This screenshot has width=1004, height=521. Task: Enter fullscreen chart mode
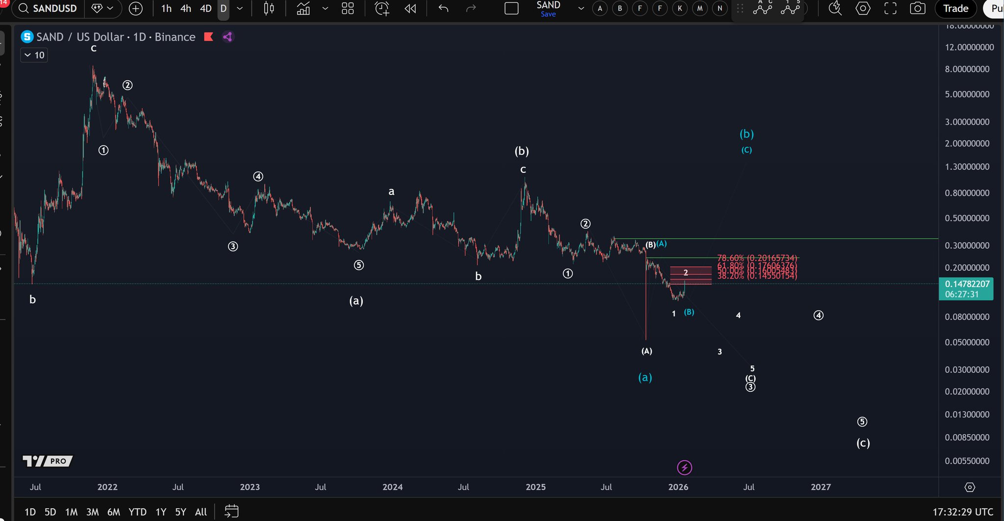point(890,8)
